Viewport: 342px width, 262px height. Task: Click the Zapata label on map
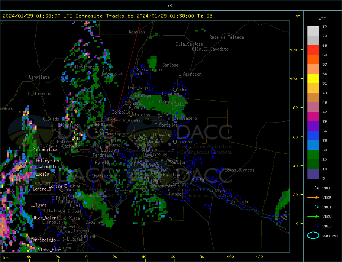coord(93,222)
